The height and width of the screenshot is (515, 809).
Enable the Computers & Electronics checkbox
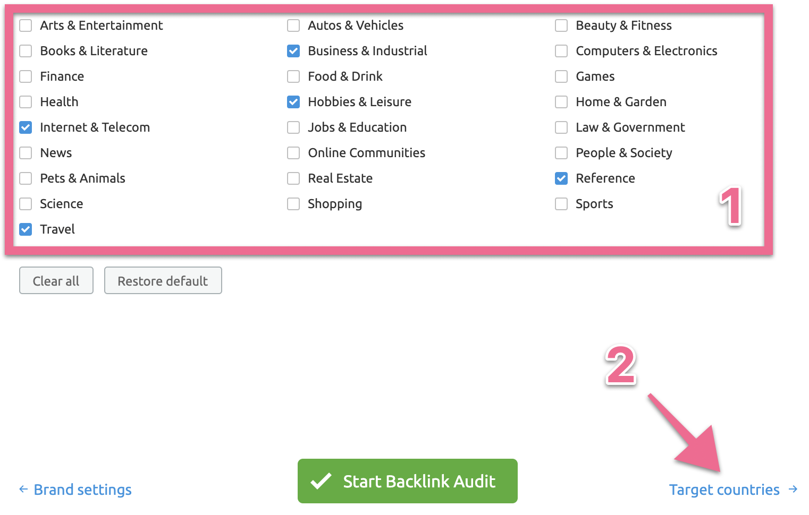pos(561,51)
